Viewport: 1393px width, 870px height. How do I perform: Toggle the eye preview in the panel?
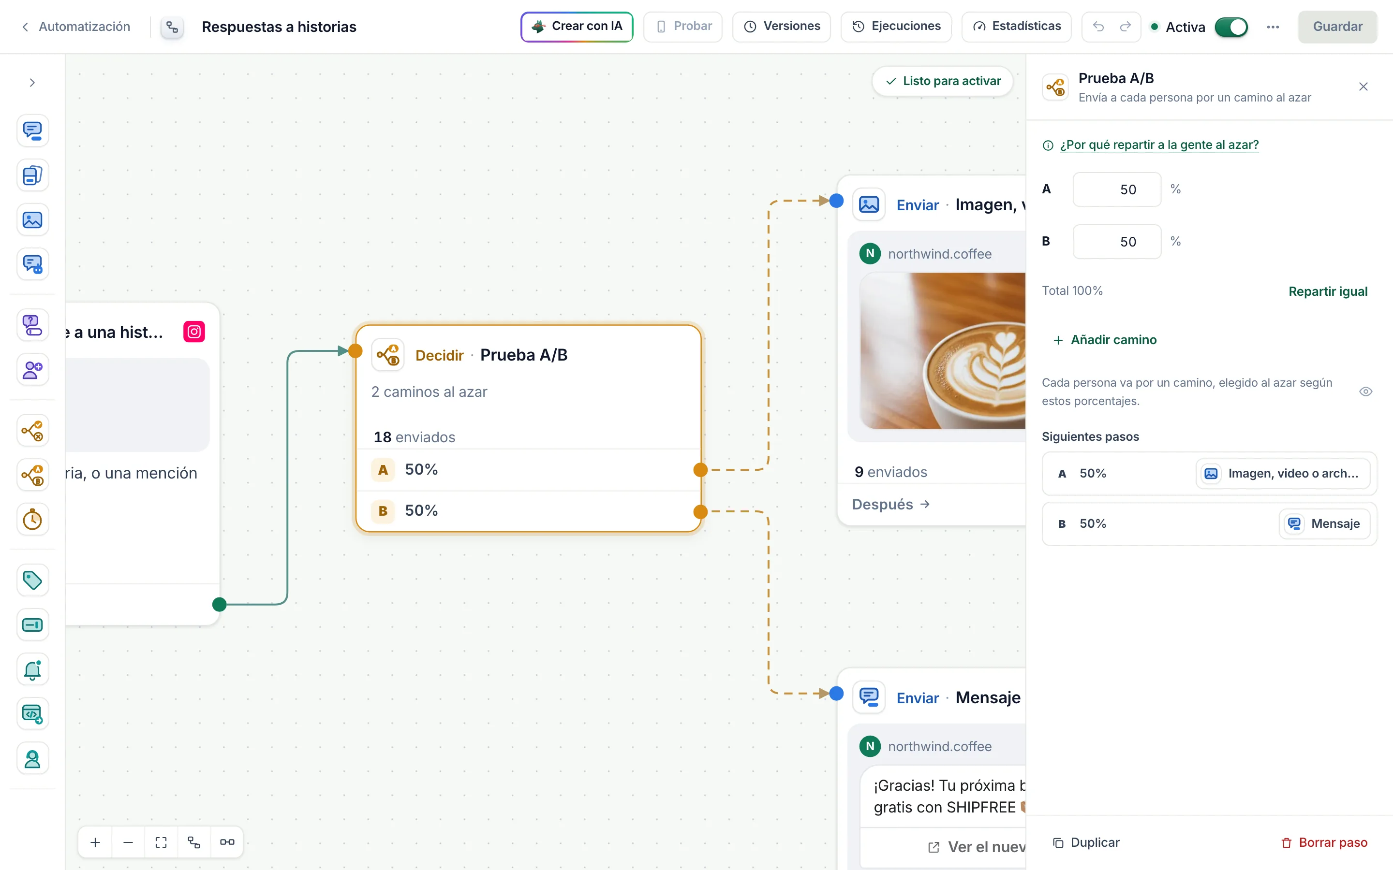(x=1365, y=392)
